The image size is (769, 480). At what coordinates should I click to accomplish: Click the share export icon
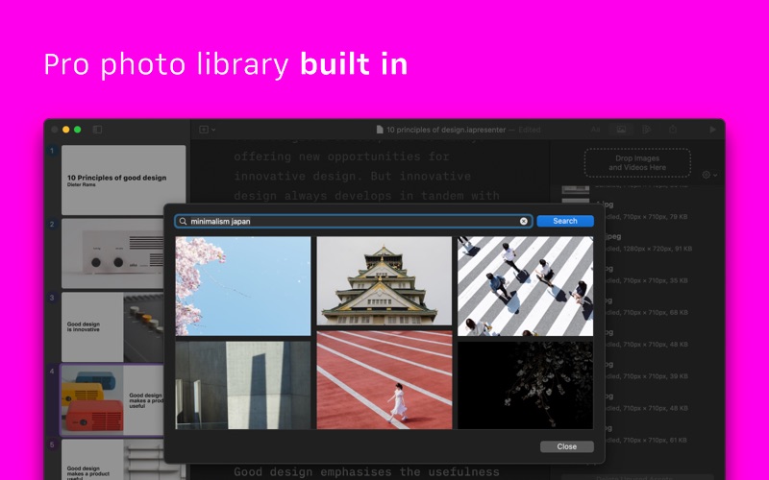click(672, 130)
